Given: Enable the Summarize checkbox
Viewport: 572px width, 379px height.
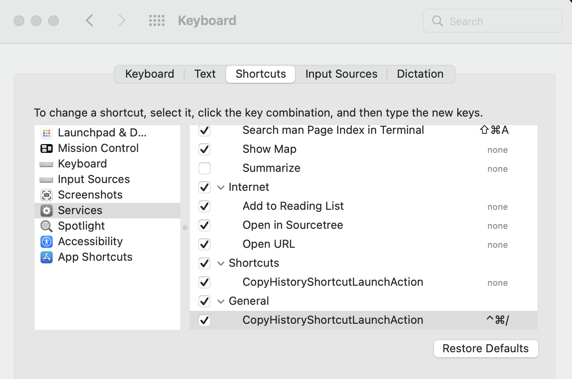Looking at the screenshot, I should [204, 168].
